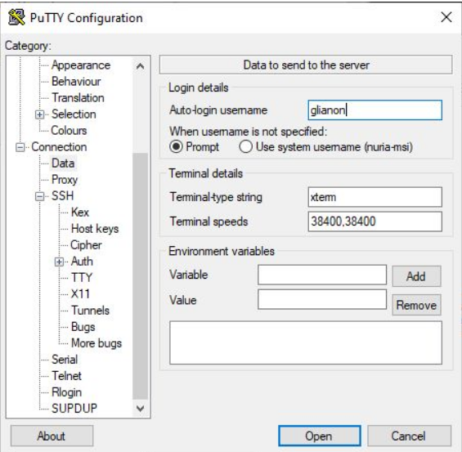Open the SUPDUP category
462x452 pixels.
tap(74, 409)
